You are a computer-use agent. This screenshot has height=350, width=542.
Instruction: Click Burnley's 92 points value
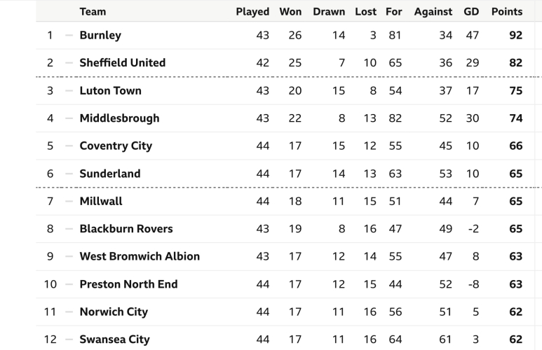[x=515, y=35]
